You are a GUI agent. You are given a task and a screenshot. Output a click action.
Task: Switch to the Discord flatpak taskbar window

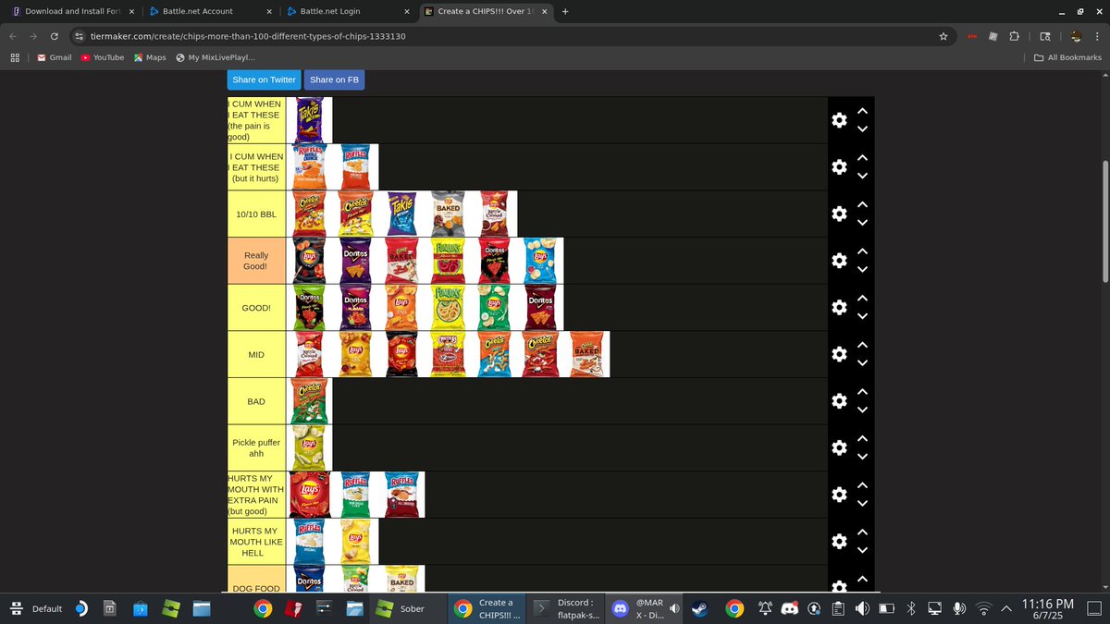tap(568, 608)
